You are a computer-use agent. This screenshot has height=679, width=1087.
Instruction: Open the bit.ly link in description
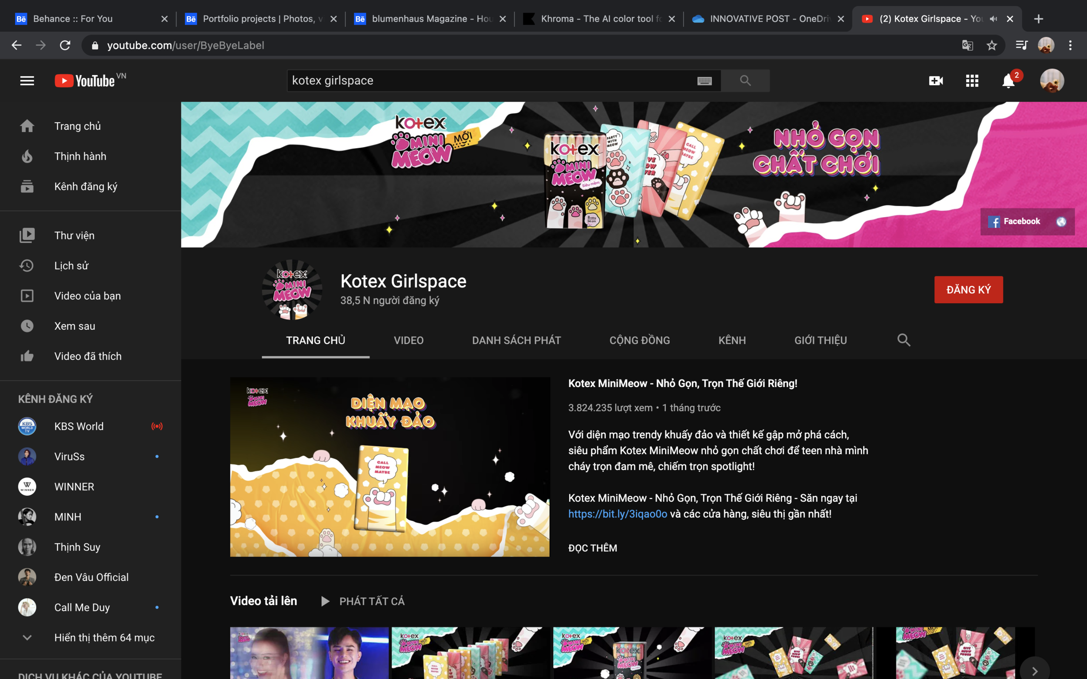point(617,514)
